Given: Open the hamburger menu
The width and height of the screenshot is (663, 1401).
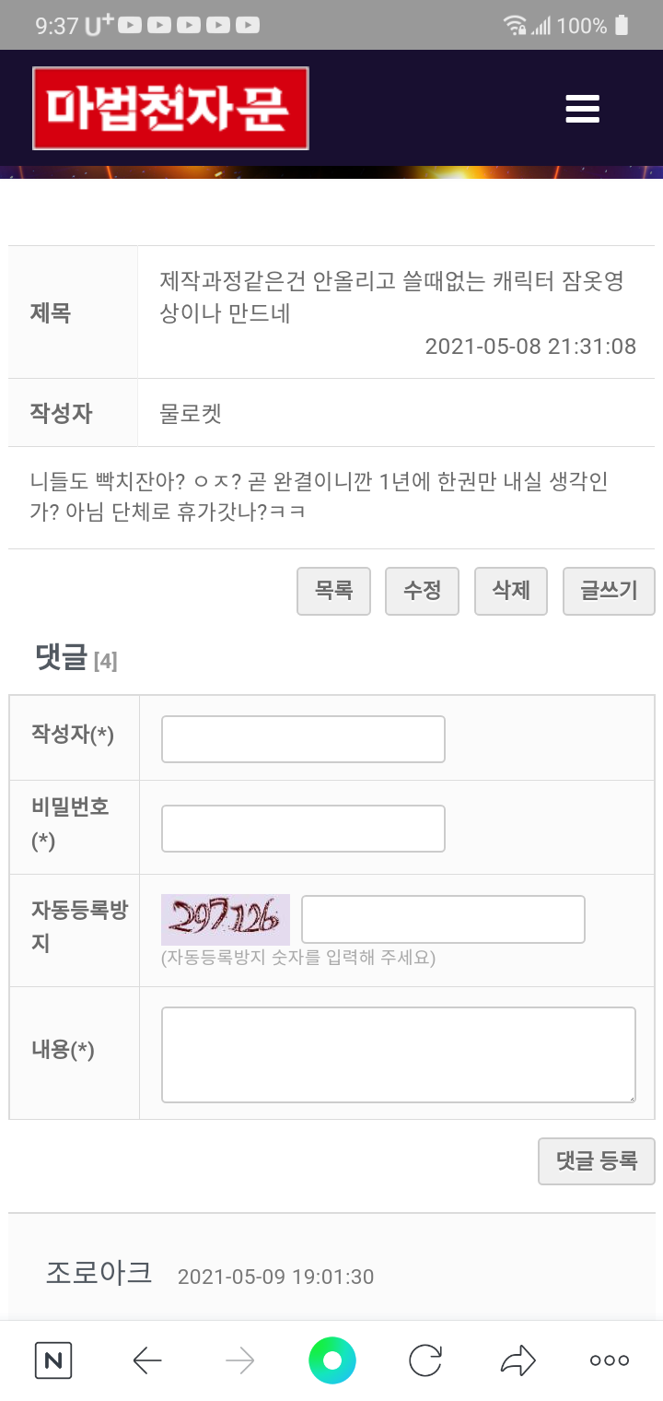Looking at the screenshot, I should tap(582, 109).
